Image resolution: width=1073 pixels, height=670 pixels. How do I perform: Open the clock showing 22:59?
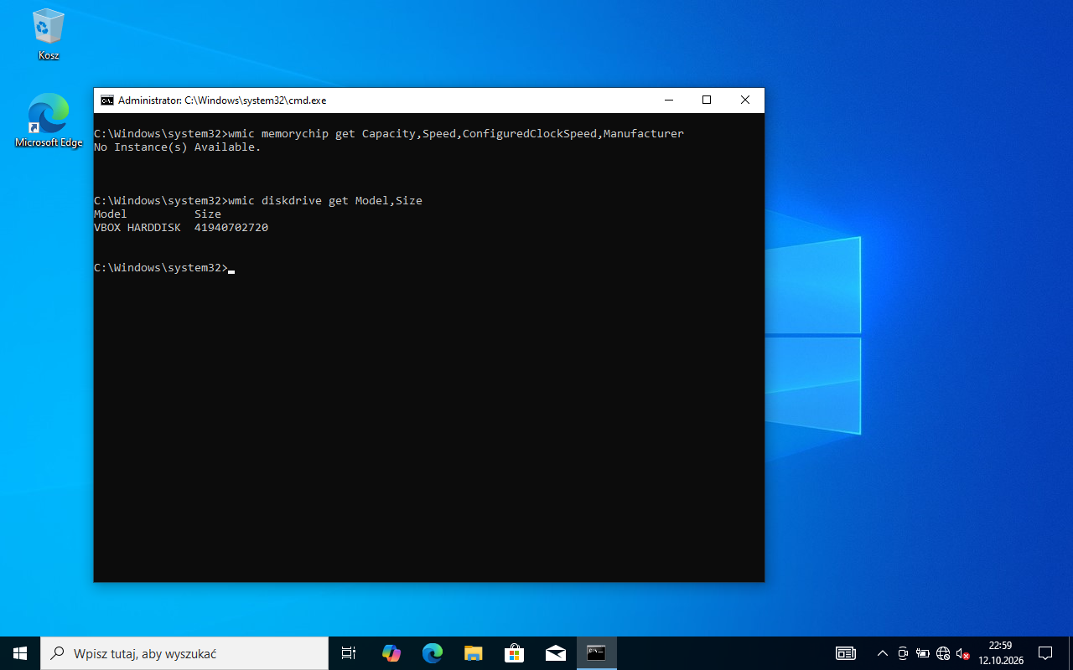point(1000,653)
